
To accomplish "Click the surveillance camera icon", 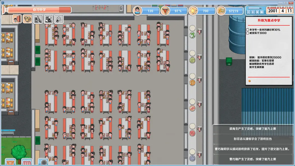I will pos(44,163).
